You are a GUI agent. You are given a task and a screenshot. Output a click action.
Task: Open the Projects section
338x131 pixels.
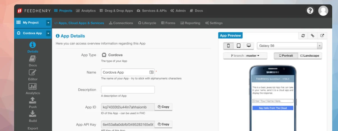(63, 11)
